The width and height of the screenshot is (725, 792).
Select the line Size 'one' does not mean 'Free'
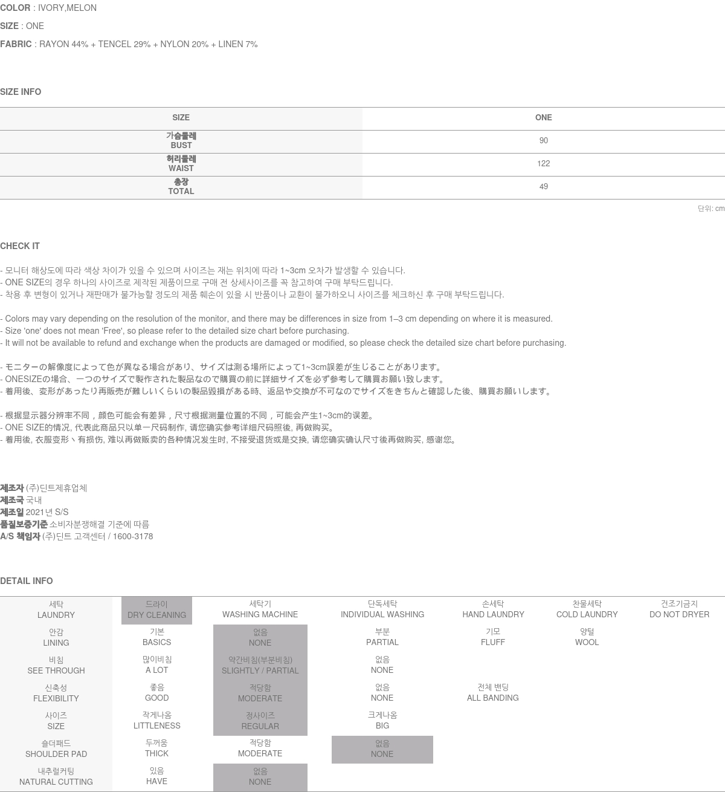point(175,331)
